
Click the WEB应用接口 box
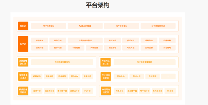pyautogui.click(x=85, y=26)
